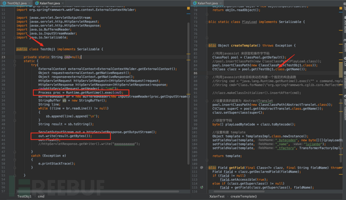346x200 pixels.
Task: Open right editor's yellow inspection indicator
Action: point(340,8)
